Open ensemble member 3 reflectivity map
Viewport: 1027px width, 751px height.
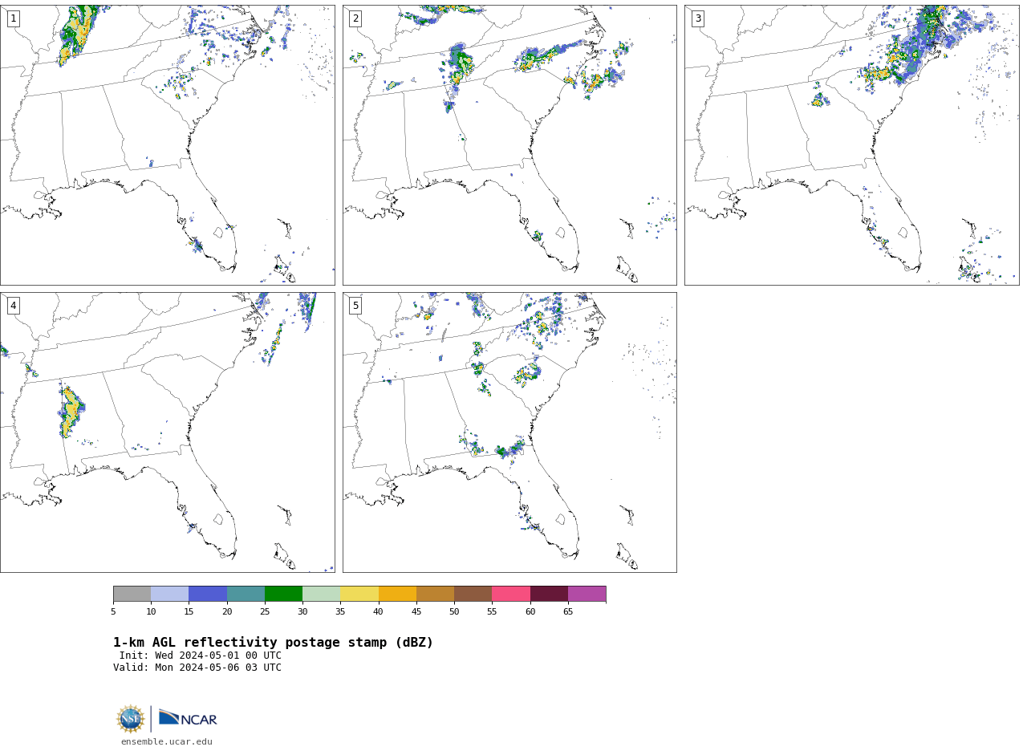pyautogui.click(x=852, y=145)
